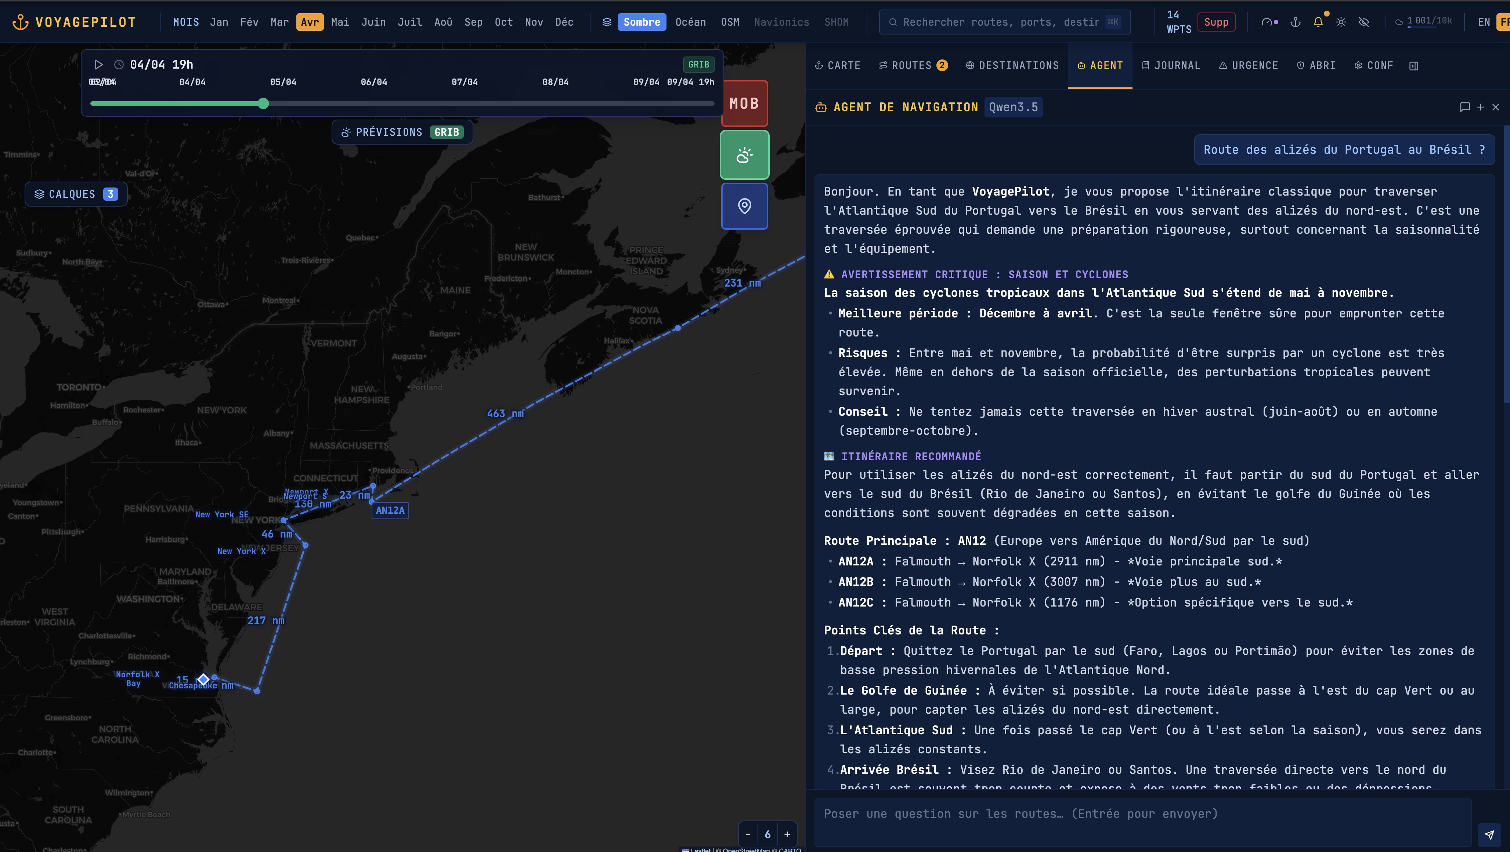Enable the Sombre map theme

tap(642, 22)
